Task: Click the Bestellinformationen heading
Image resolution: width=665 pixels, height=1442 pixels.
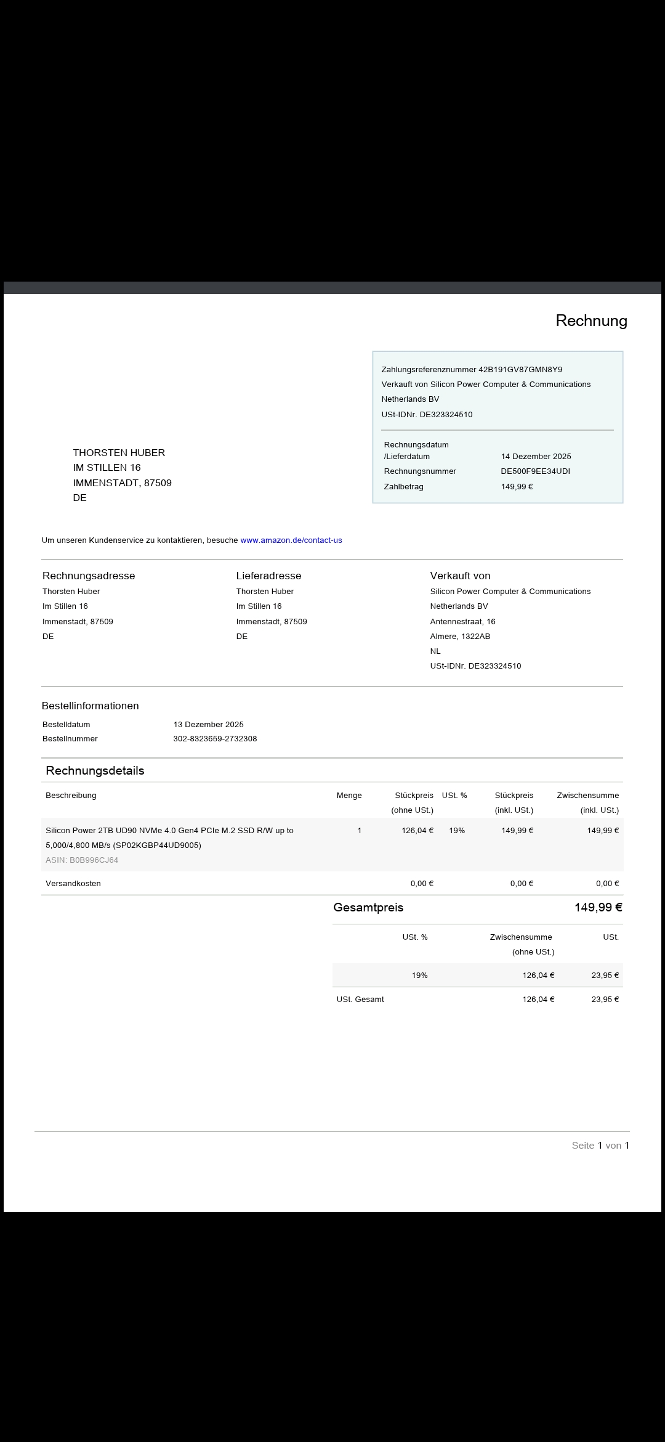Action: (x=91, y=706)
